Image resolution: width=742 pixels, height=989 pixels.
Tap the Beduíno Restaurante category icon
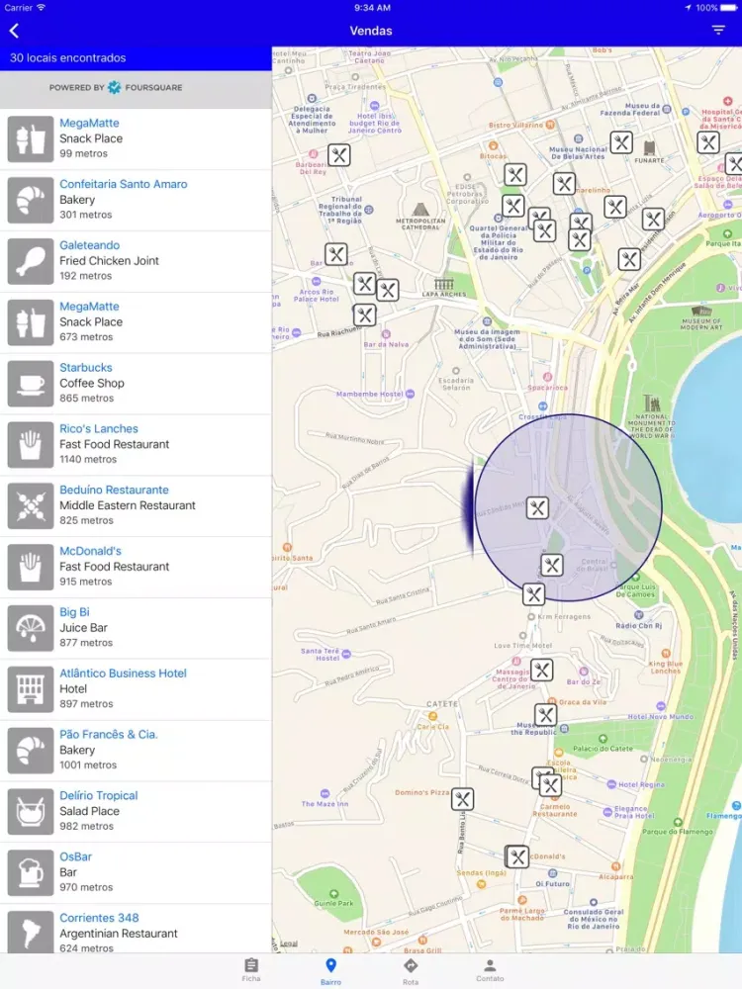point(31,505)
